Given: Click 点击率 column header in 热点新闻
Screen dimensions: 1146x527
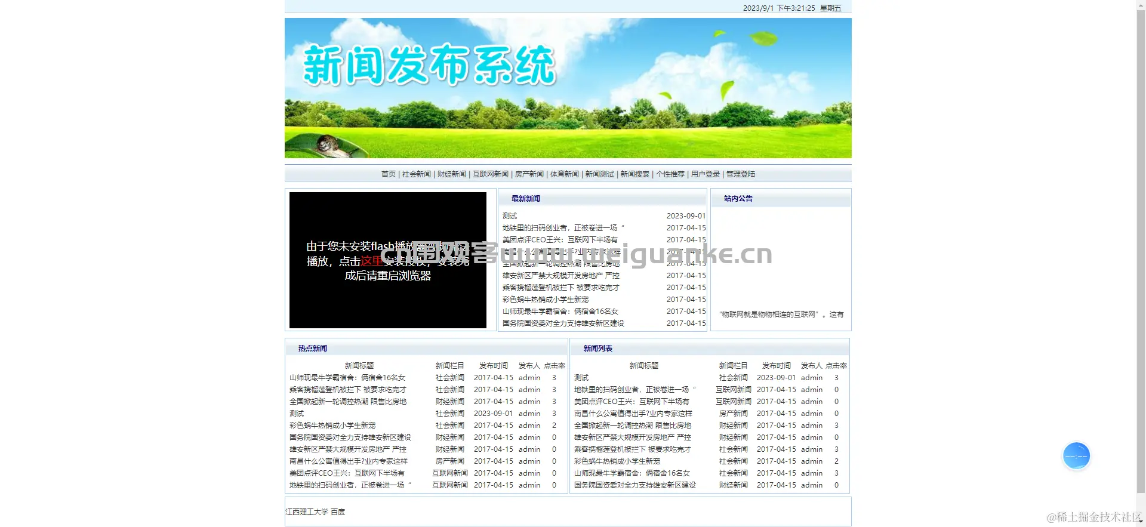Looking at the screenshot, I should 554,366.
